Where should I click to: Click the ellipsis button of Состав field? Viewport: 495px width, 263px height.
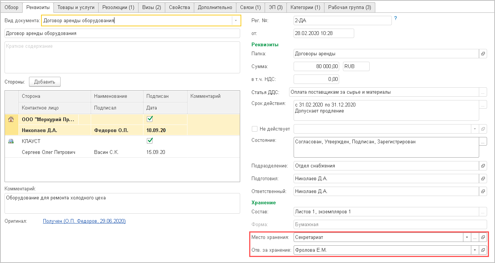(483, 212)
